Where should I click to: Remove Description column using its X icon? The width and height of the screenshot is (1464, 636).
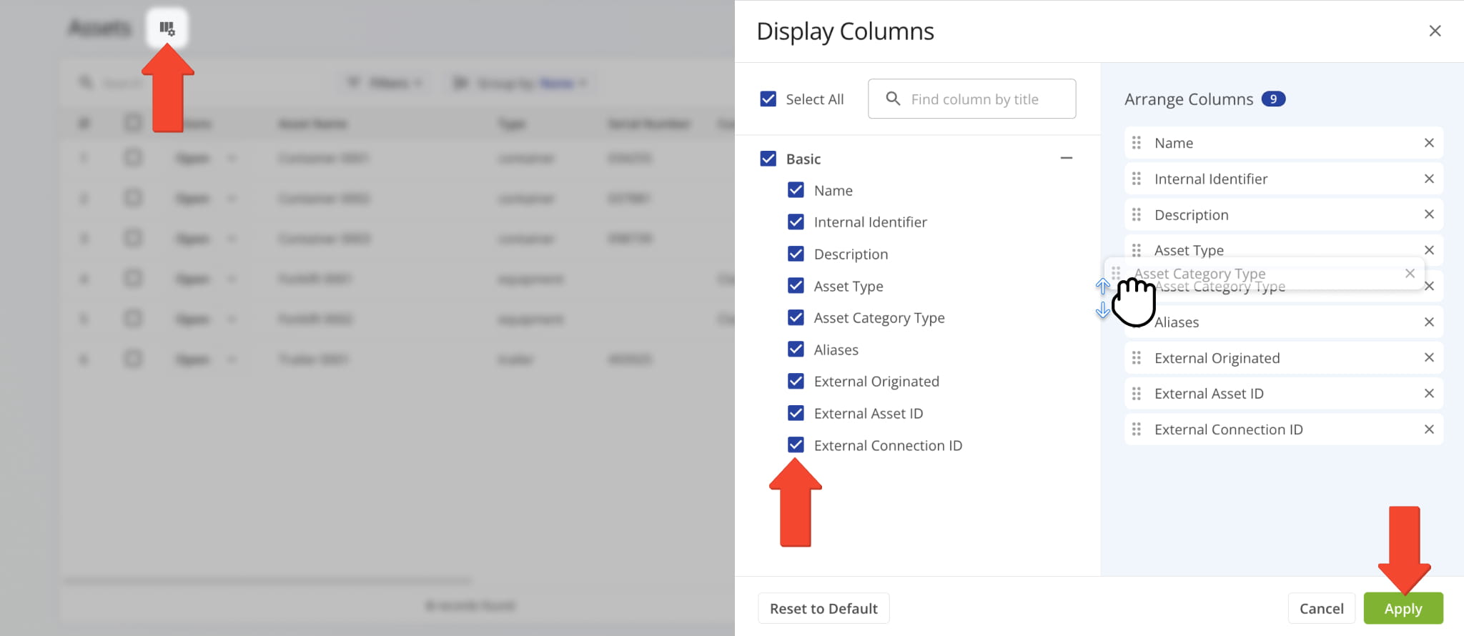point(1428,214)
